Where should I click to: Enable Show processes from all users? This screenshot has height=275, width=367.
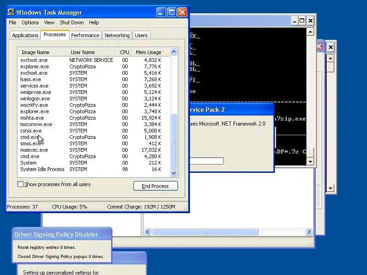click(20, 184)
